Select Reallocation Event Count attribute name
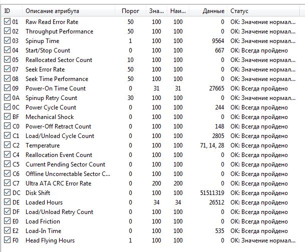Screen dimensions: 305x252 [x=59, y=155]
